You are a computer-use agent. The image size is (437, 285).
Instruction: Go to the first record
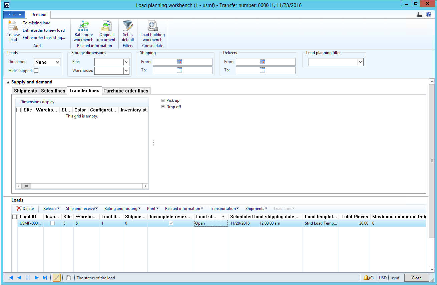click(11, 278)
